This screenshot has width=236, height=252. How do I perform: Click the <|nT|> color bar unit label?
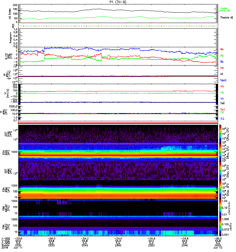[231, 227]
